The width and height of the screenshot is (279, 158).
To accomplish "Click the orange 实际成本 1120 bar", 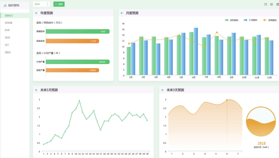I will (72, 41).
